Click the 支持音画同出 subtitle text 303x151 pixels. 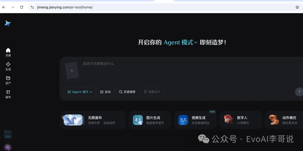(201, 123)
